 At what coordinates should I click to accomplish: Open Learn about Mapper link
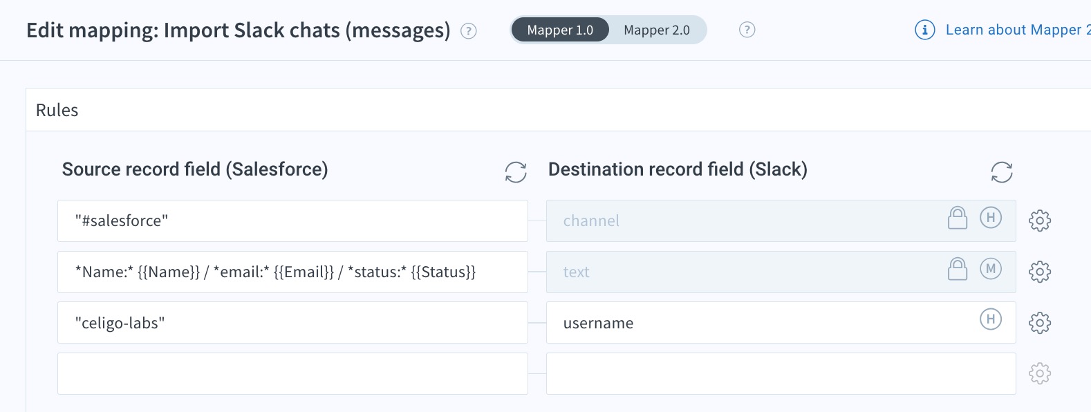(x=1018, y=30)
